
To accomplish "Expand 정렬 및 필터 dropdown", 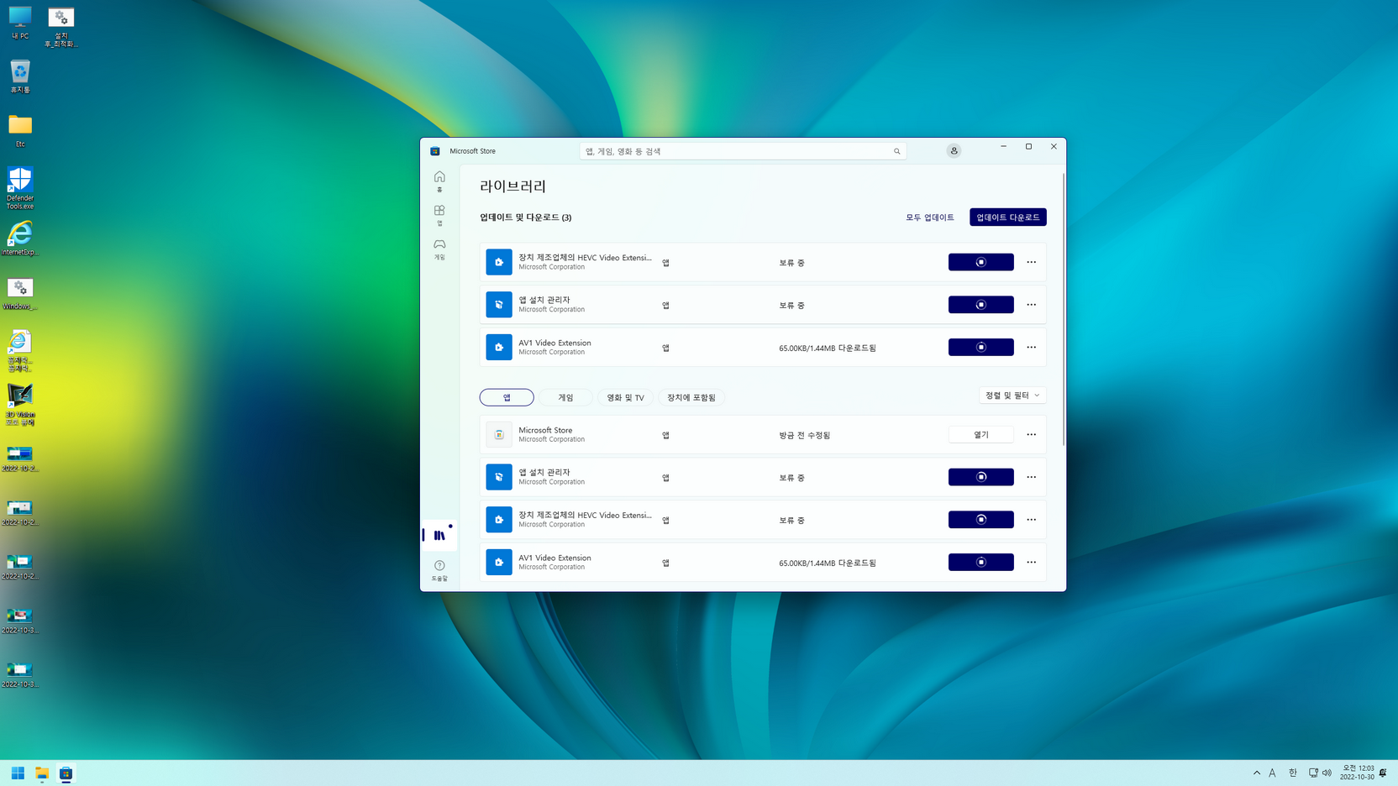I will 1012,396.
